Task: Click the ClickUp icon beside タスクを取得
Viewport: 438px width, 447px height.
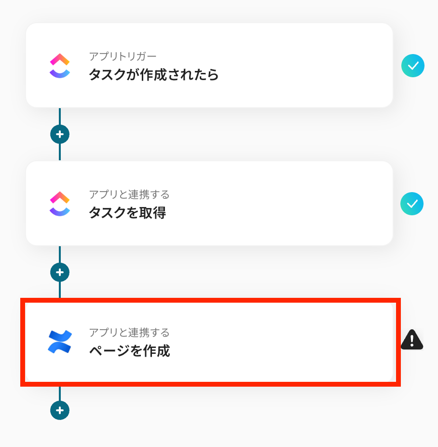Action: click(x=60, y=204)
